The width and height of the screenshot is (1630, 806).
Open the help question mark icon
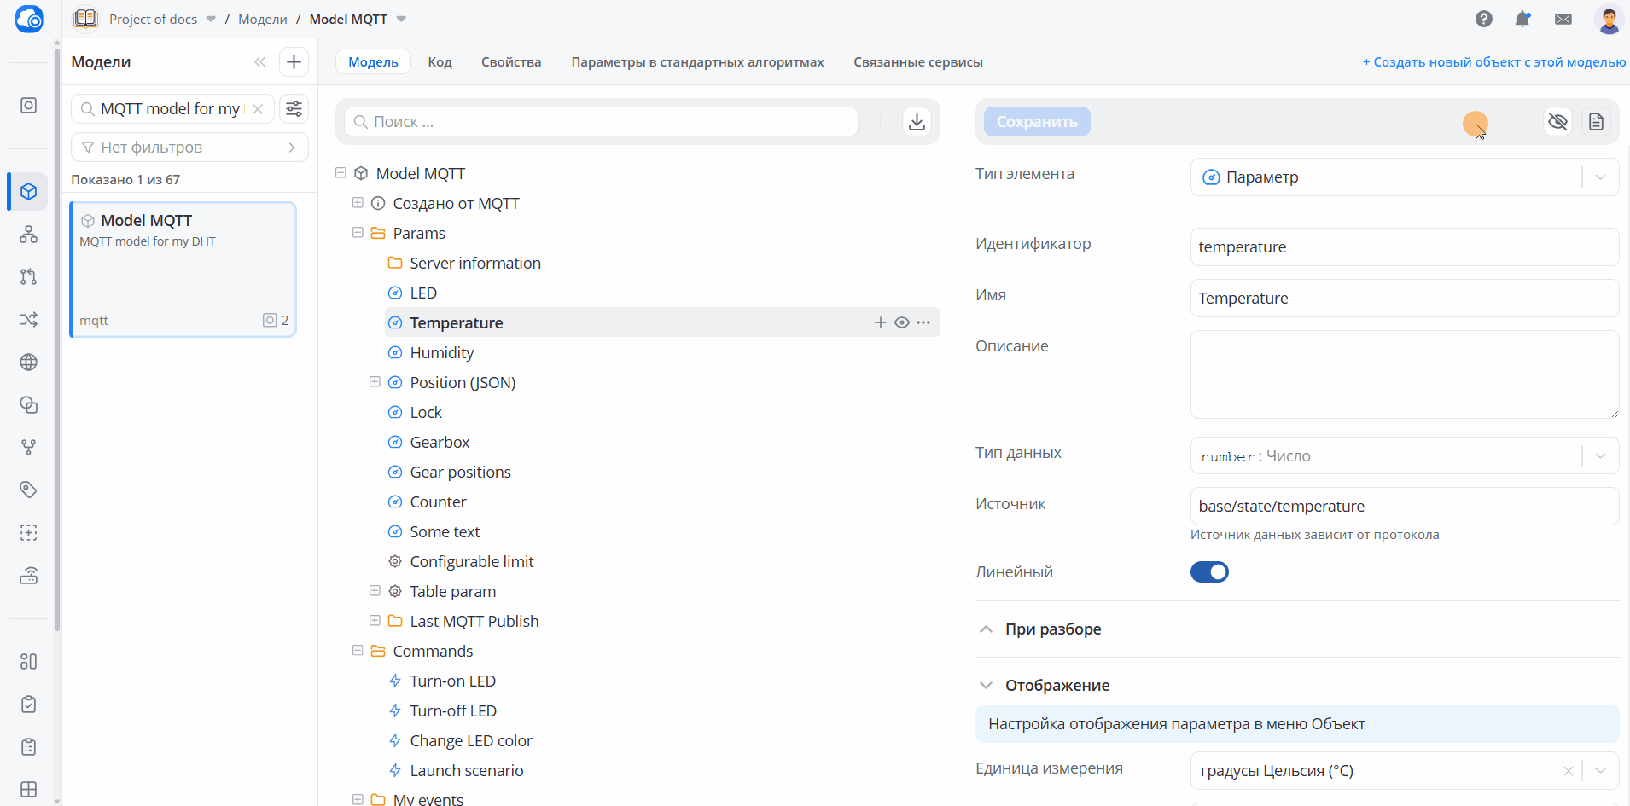coord(1484,19)
